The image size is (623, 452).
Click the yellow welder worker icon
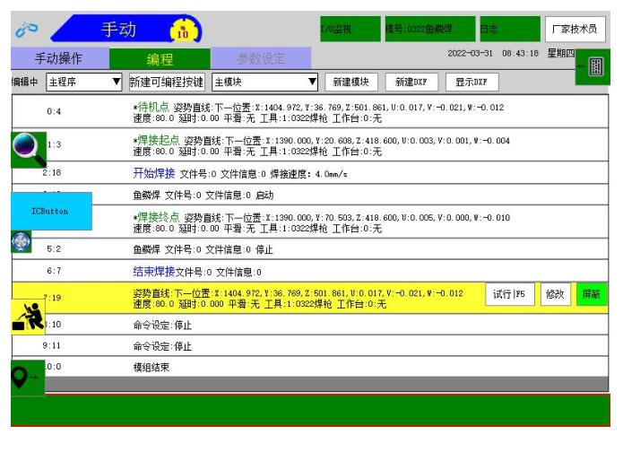pos(28,317)
